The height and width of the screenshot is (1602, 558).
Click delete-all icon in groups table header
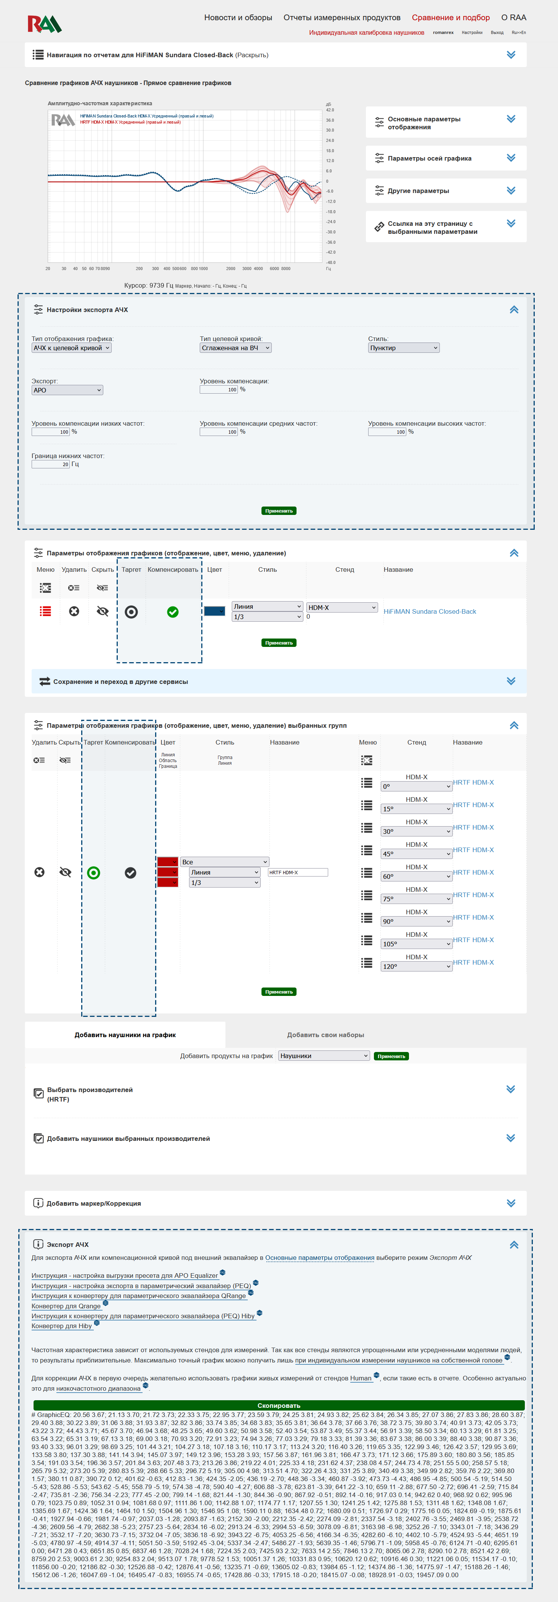point(39,760)
